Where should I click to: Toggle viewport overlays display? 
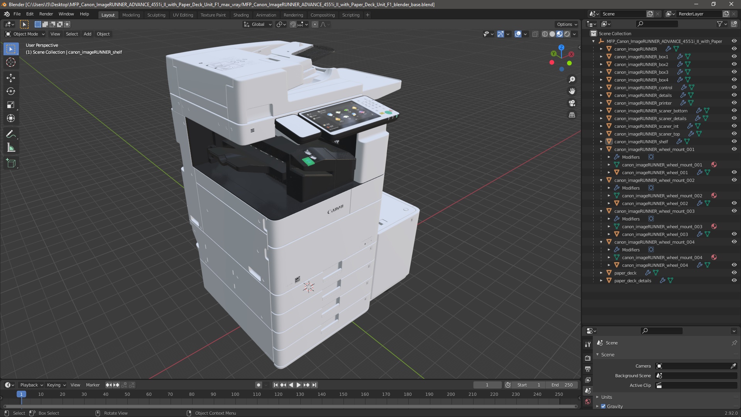click(x=518, y=34)
